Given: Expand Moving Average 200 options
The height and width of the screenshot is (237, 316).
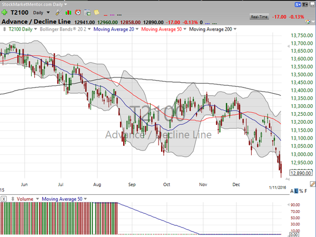Looking at the screenshot, I should coord(235,29).
